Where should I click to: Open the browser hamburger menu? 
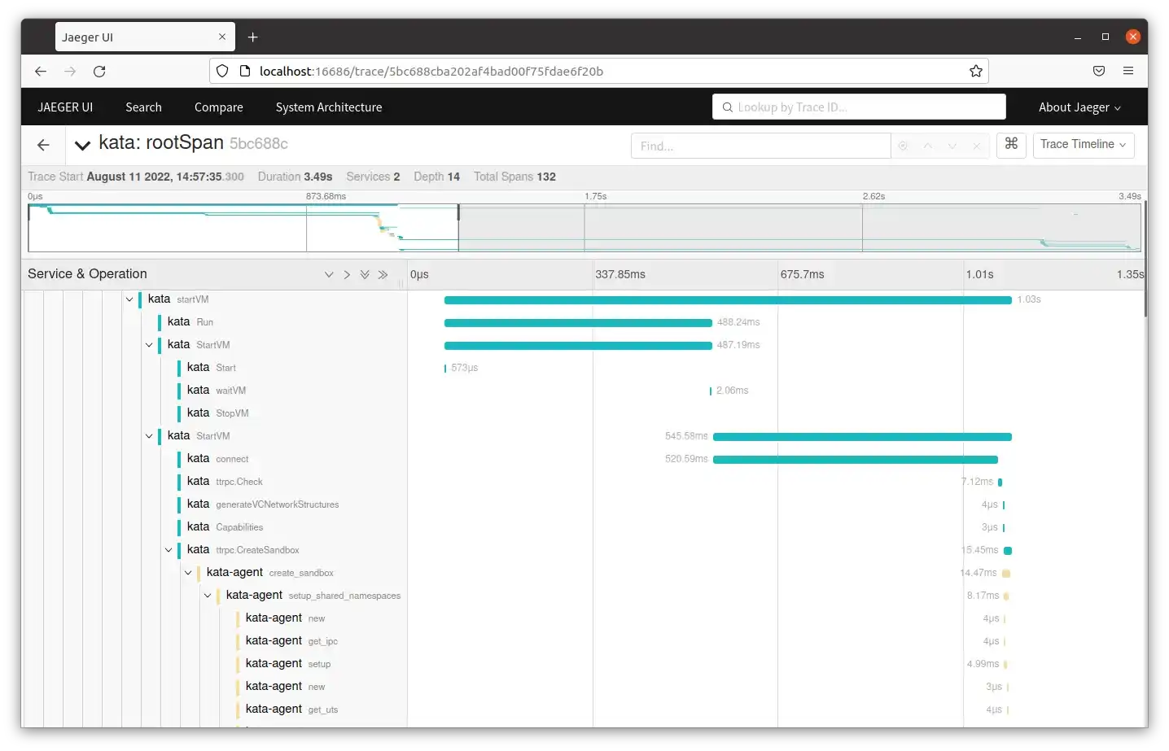point(1127,72)
